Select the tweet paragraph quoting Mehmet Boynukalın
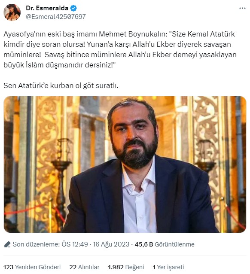250x274 pixels. [120, 49]
